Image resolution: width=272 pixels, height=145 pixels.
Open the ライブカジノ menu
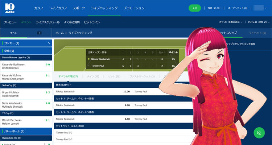click(58, 8)
